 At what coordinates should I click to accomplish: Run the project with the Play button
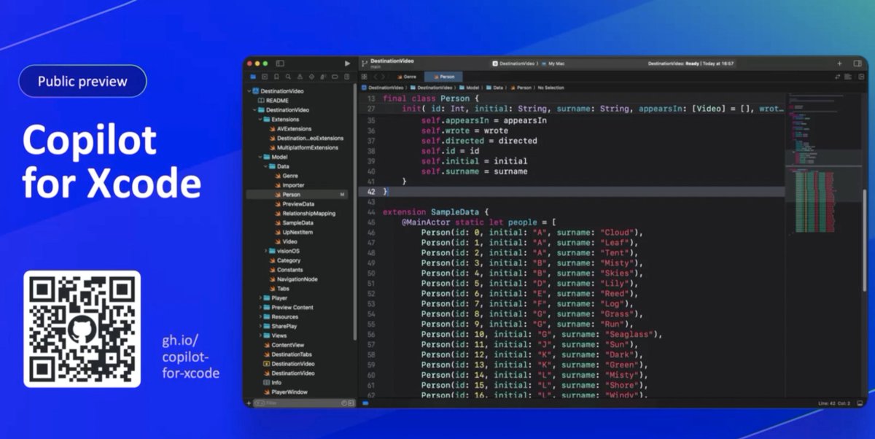point(347,63)
